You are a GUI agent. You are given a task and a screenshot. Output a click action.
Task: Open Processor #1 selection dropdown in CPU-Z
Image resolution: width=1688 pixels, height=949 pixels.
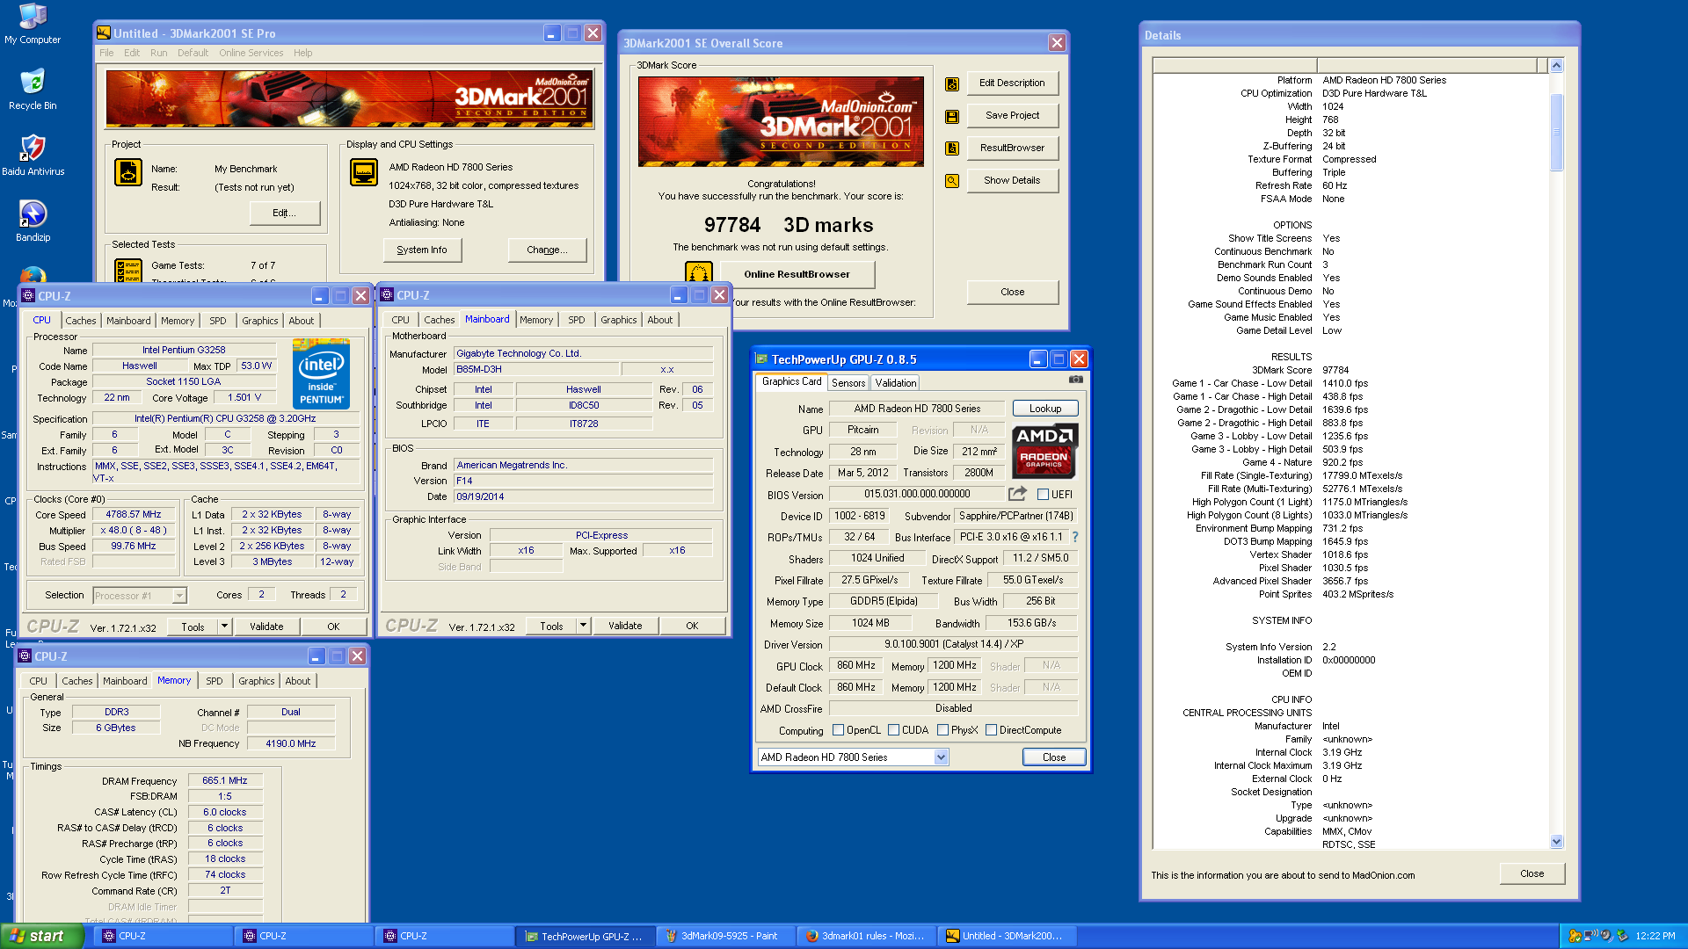tap(179, 596)
